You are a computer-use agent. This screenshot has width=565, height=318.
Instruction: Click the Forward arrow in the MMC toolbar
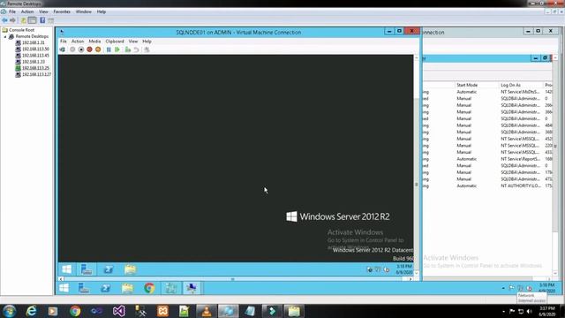click(12, 20)
